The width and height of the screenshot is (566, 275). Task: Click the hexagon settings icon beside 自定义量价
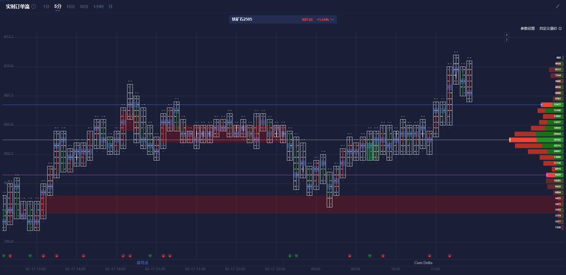(x=560, y=29)
